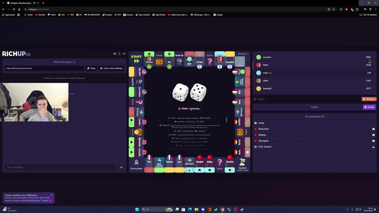Select the Vacation corner tile
The width and height of the screenshot is (379, 213).
click(243, 165)
